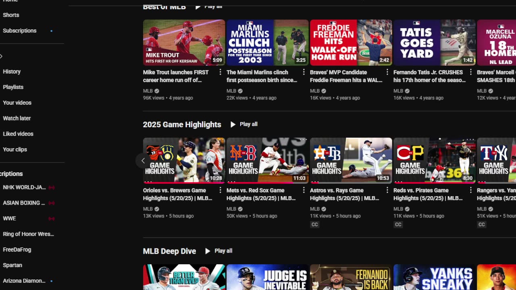516x290 pixels.
Task: Open more options for Reds vs. Pirates highlights
Action: pyautogui.click(x=470, y=190)
